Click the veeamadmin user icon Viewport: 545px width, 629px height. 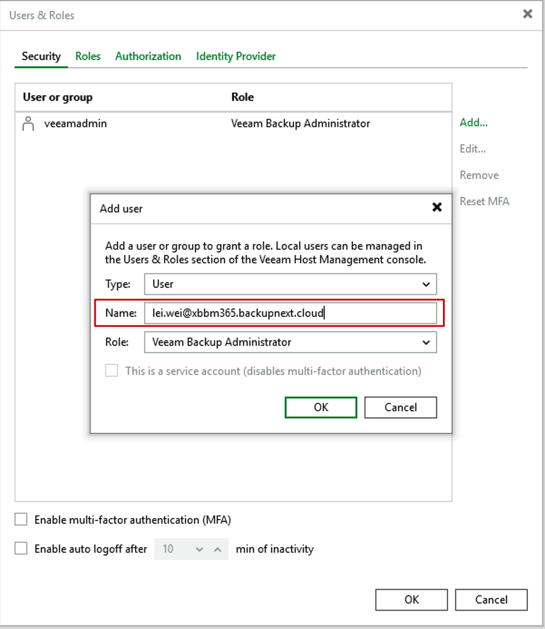tap(28, 123)
